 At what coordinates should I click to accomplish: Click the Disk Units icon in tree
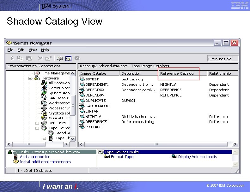pos(44,123)
